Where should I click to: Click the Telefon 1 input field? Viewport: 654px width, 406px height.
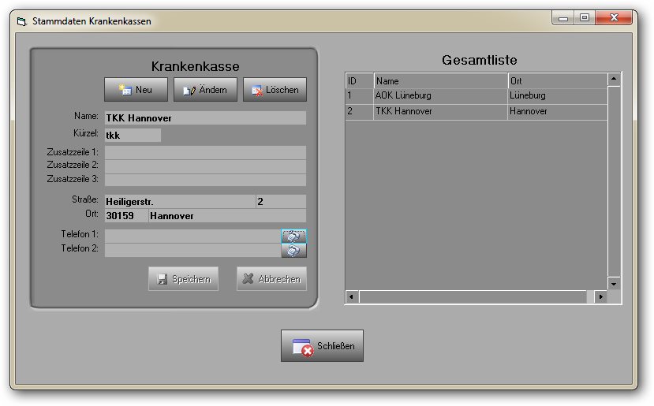pyautogui.click(x=192, y=236)
